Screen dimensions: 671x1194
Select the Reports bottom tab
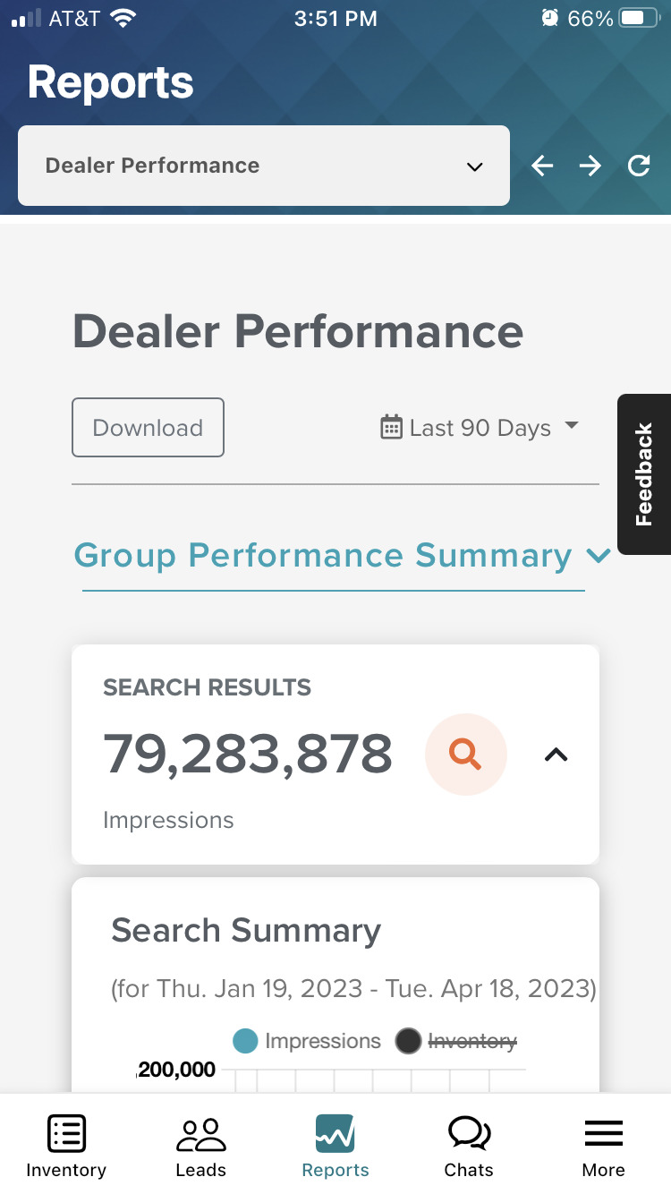(335, 1145)
